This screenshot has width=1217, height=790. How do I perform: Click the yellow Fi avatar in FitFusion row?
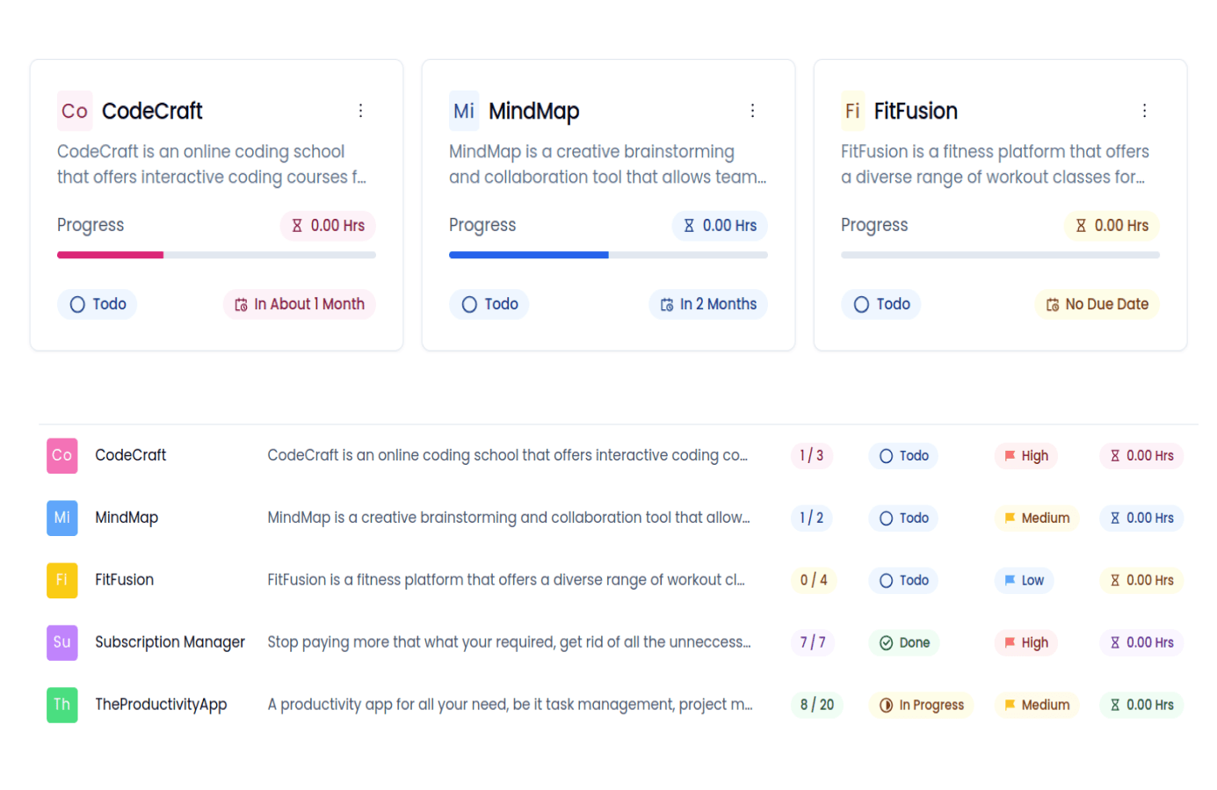tap(62, 580)
